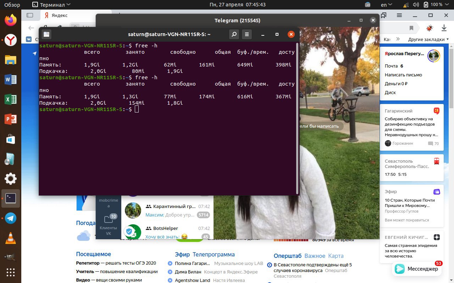Image resolution: width=454 pixels, height=283 pixels.
Task: Open Оперштаб news link
Action: point(287,256)
